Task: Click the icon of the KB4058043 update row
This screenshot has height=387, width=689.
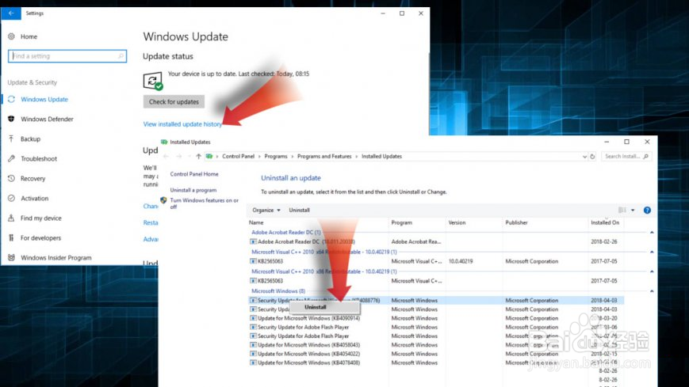Action: 253,345
